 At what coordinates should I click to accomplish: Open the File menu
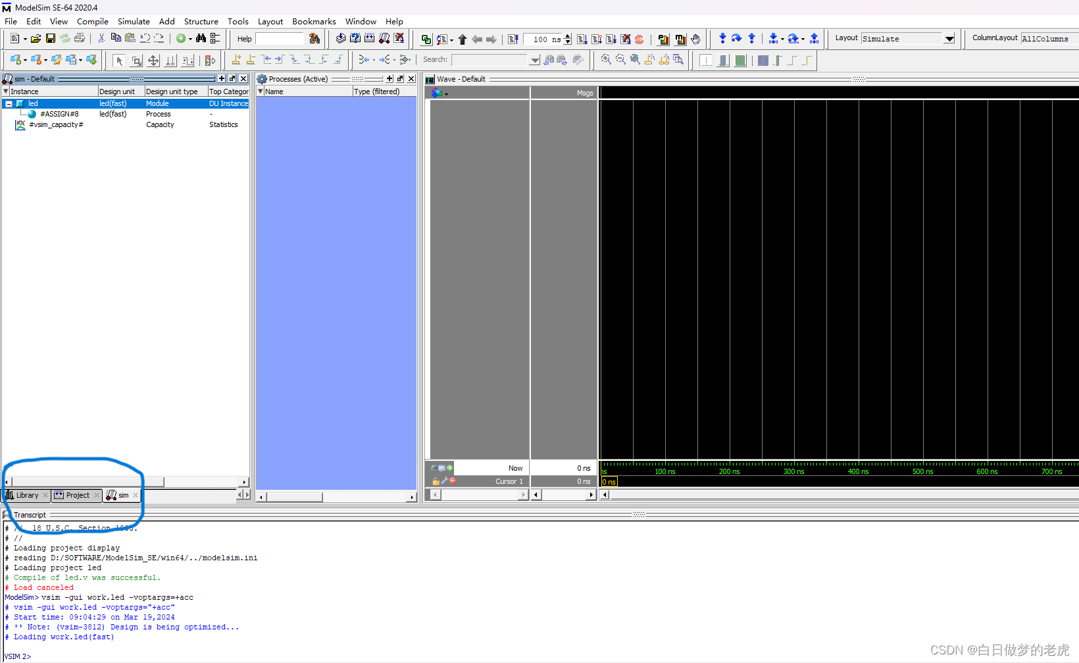click(x=11, y=22)
